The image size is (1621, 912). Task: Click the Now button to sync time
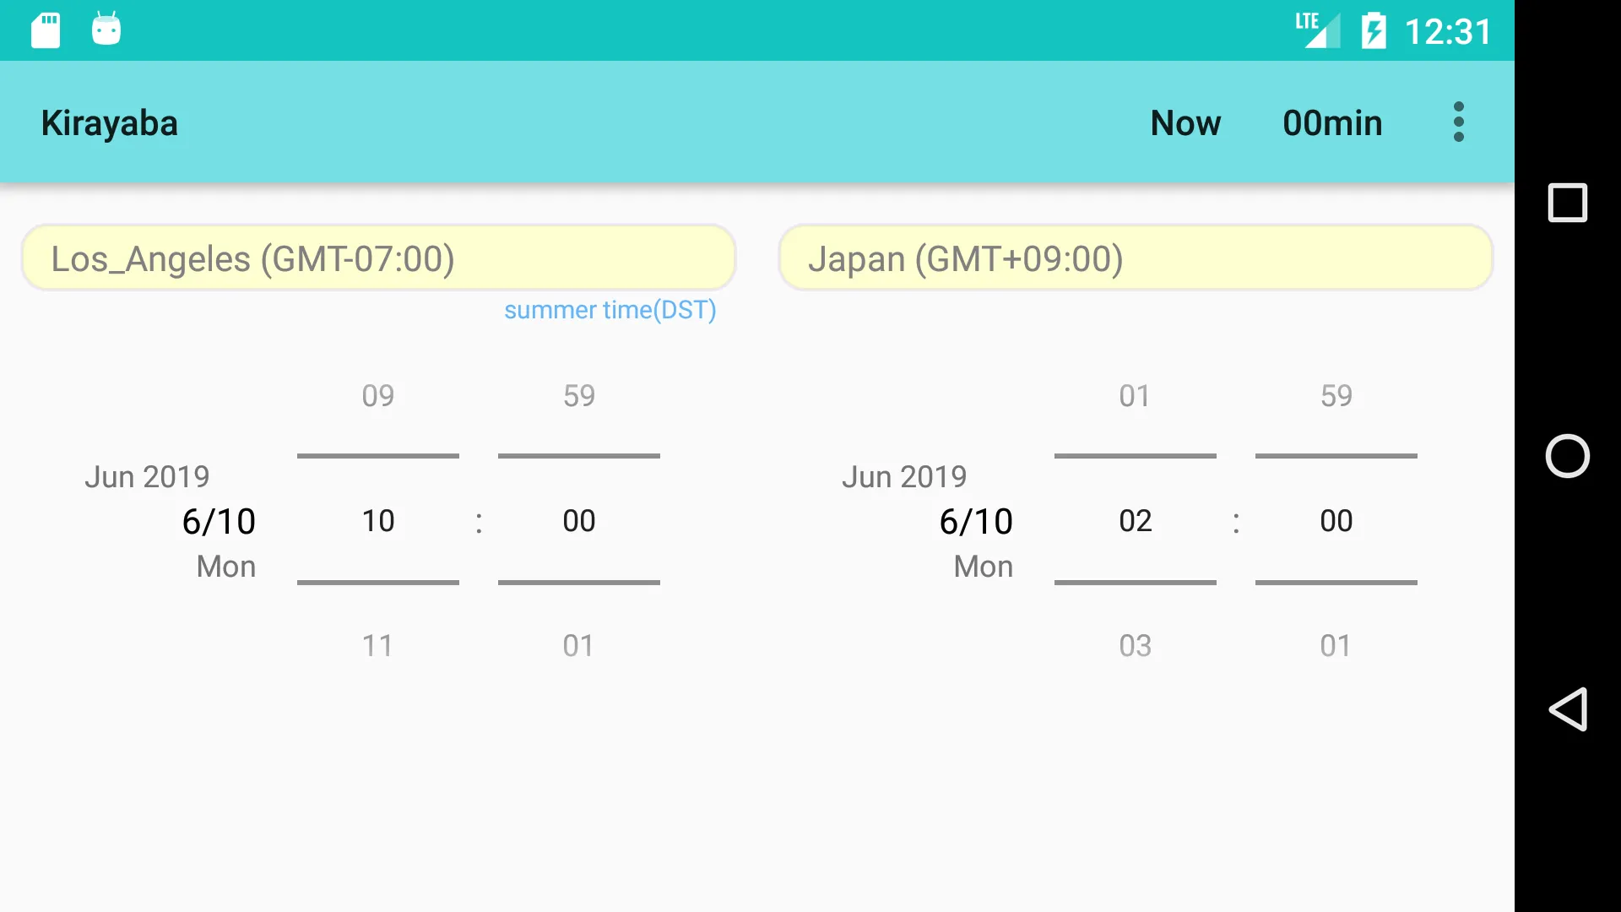tap(1185, 122)
